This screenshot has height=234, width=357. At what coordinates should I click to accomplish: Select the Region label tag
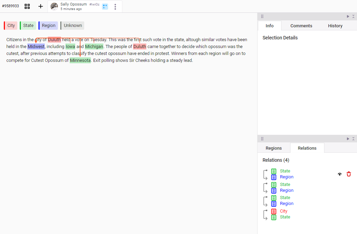tap(48, 25)
